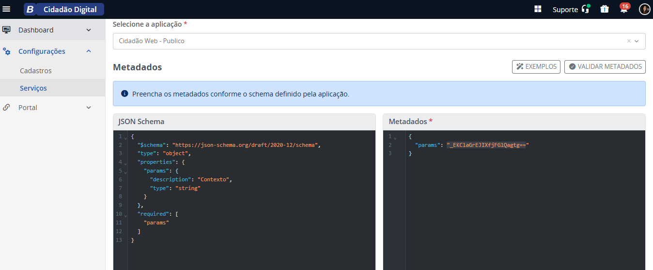Click "description" key in JSON Schema
This screenshot has height=270, width=653.
(x=171, y=179)
